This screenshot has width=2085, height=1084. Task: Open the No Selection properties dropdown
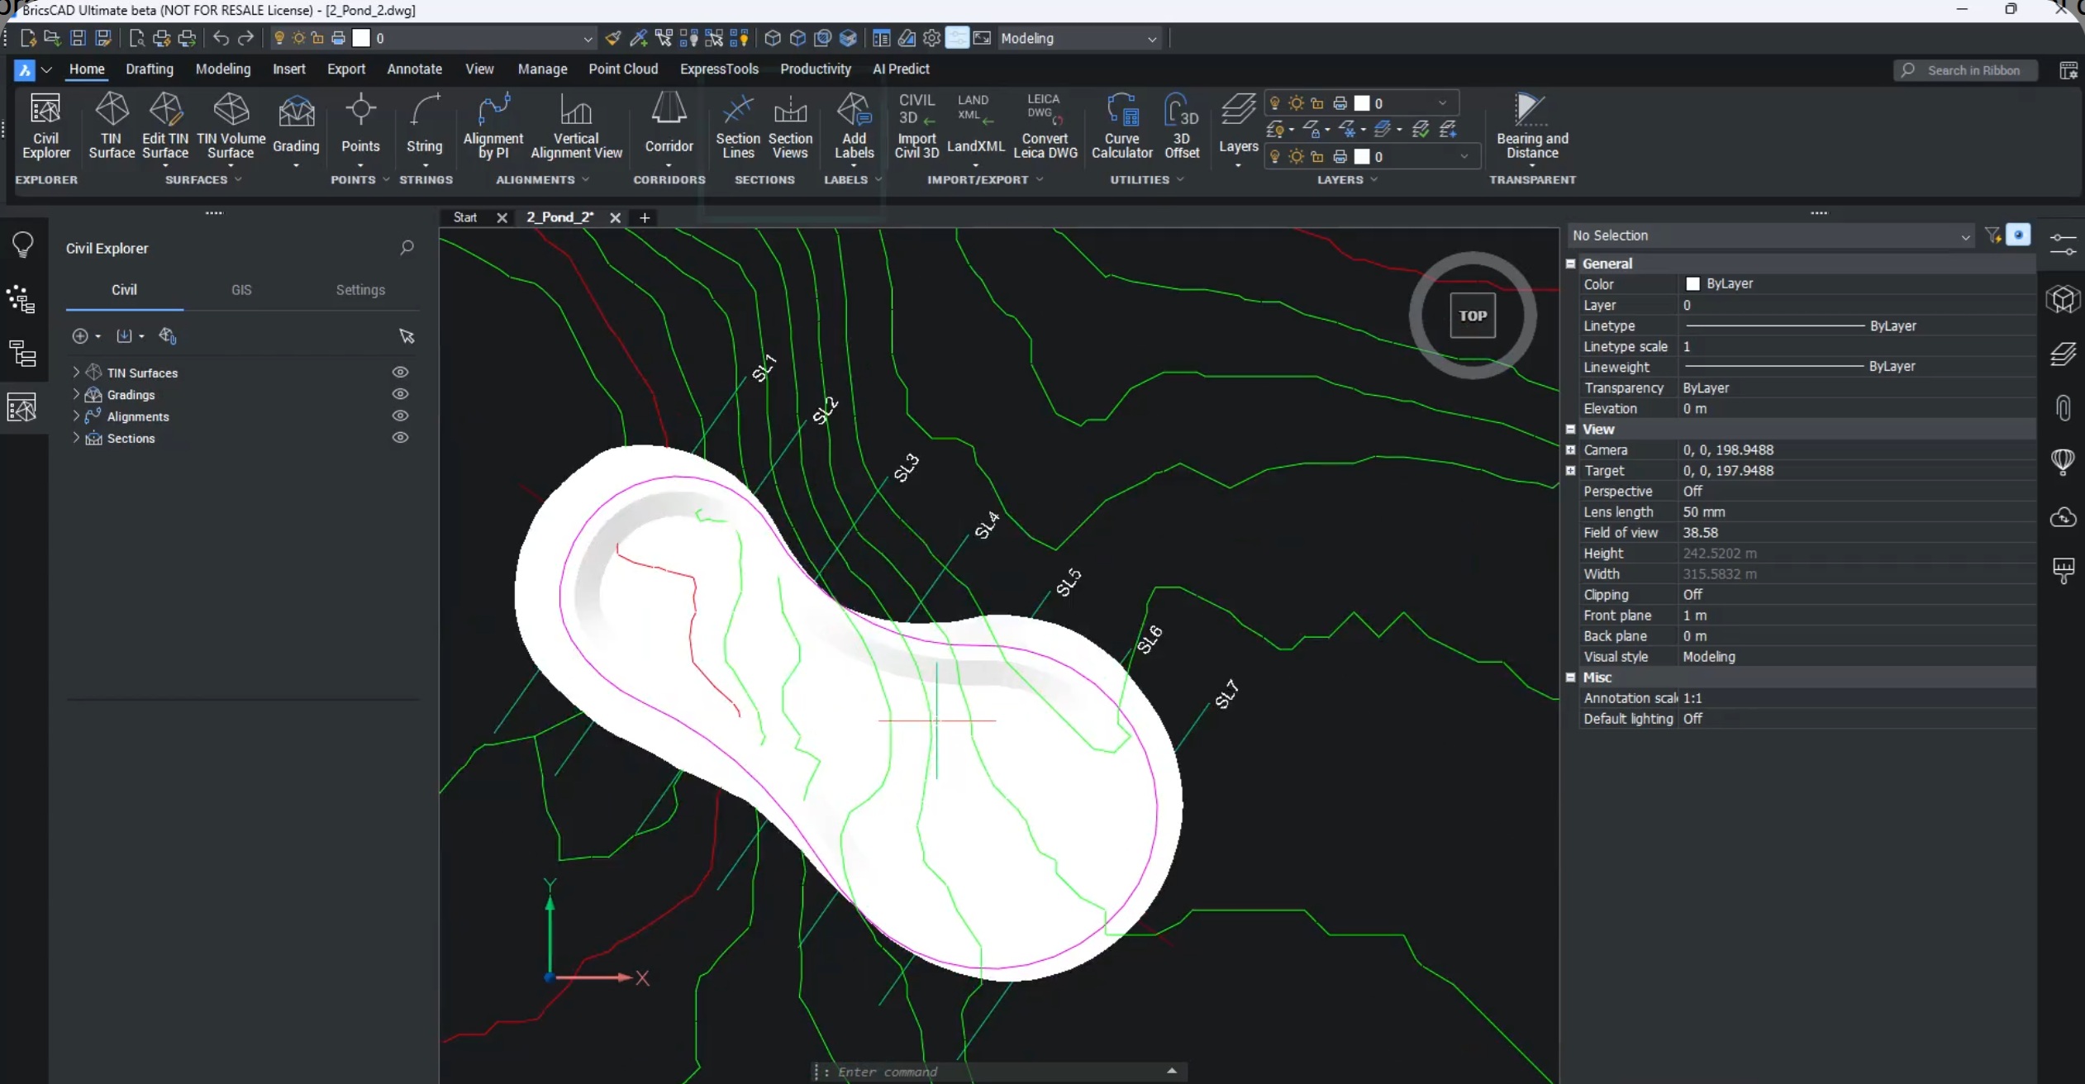pos(1964,235)
